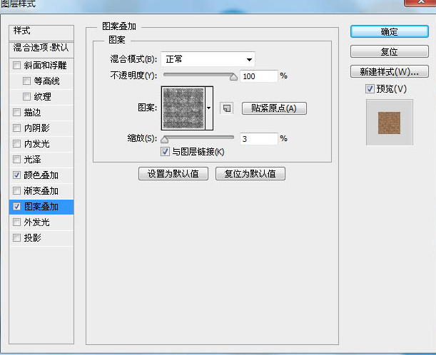Select the 斜面和浮雕 style entry
This screenshot has width=436, height=355.
tap(45, 66)
